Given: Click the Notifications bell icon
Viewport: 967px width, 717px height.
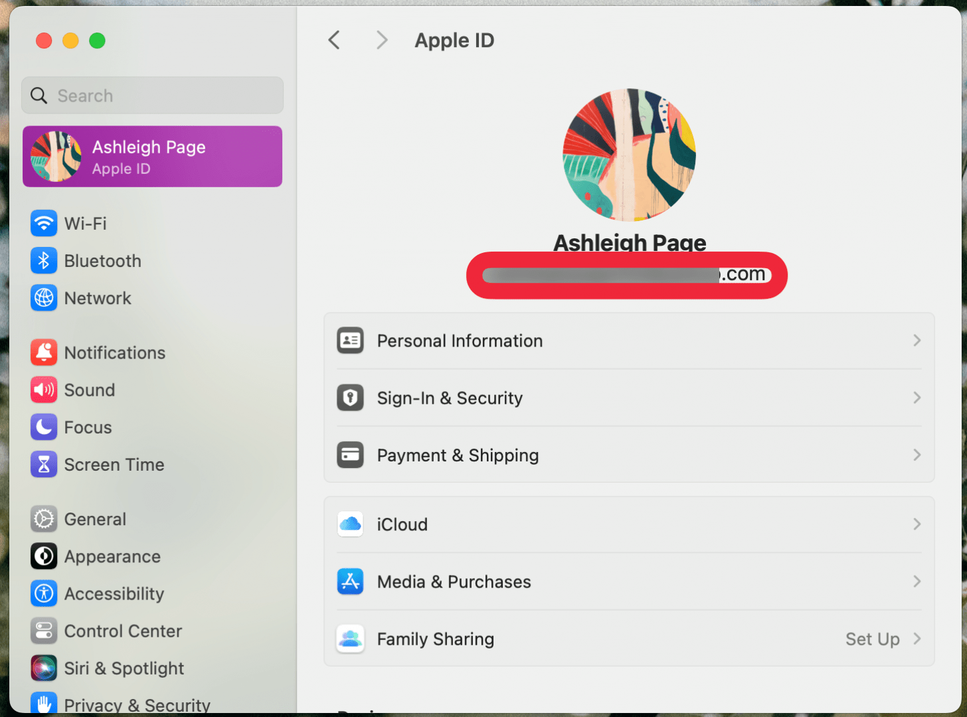Looking at the screenshot, I should 44,353.
